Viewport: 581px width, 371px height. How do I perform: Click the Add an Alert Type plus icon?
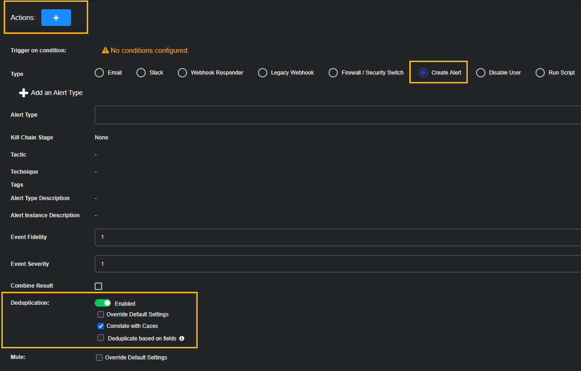coord(24,93)
